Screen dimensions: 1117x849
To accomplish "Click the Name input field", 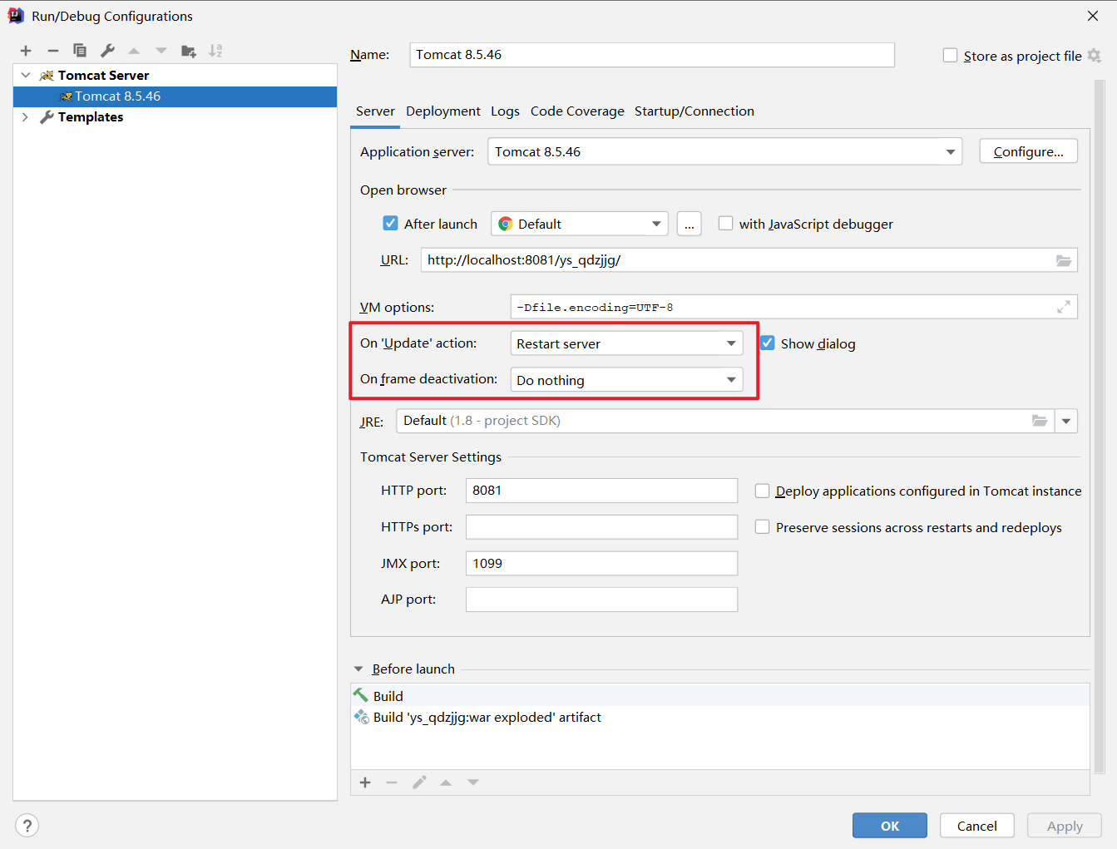I will (x=652, y=55).
